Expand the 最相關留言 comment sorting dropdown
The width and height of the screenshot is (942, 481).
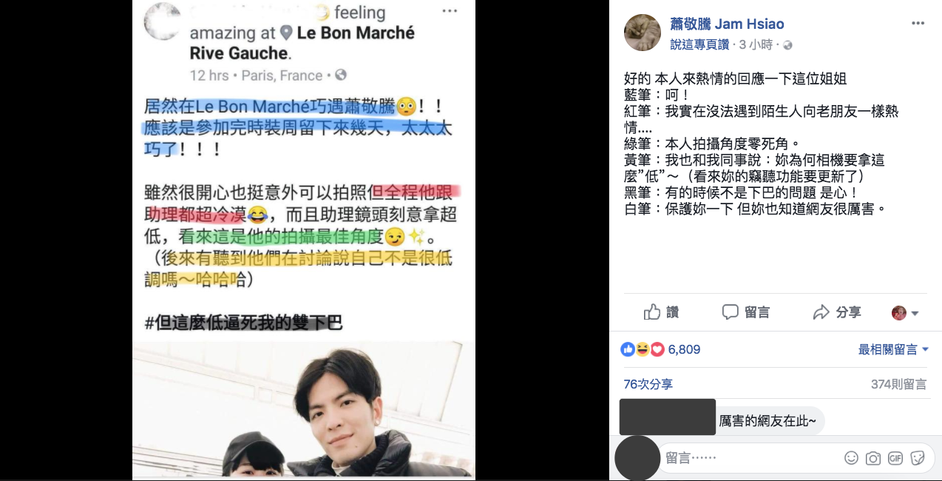[x=893, y=349]
